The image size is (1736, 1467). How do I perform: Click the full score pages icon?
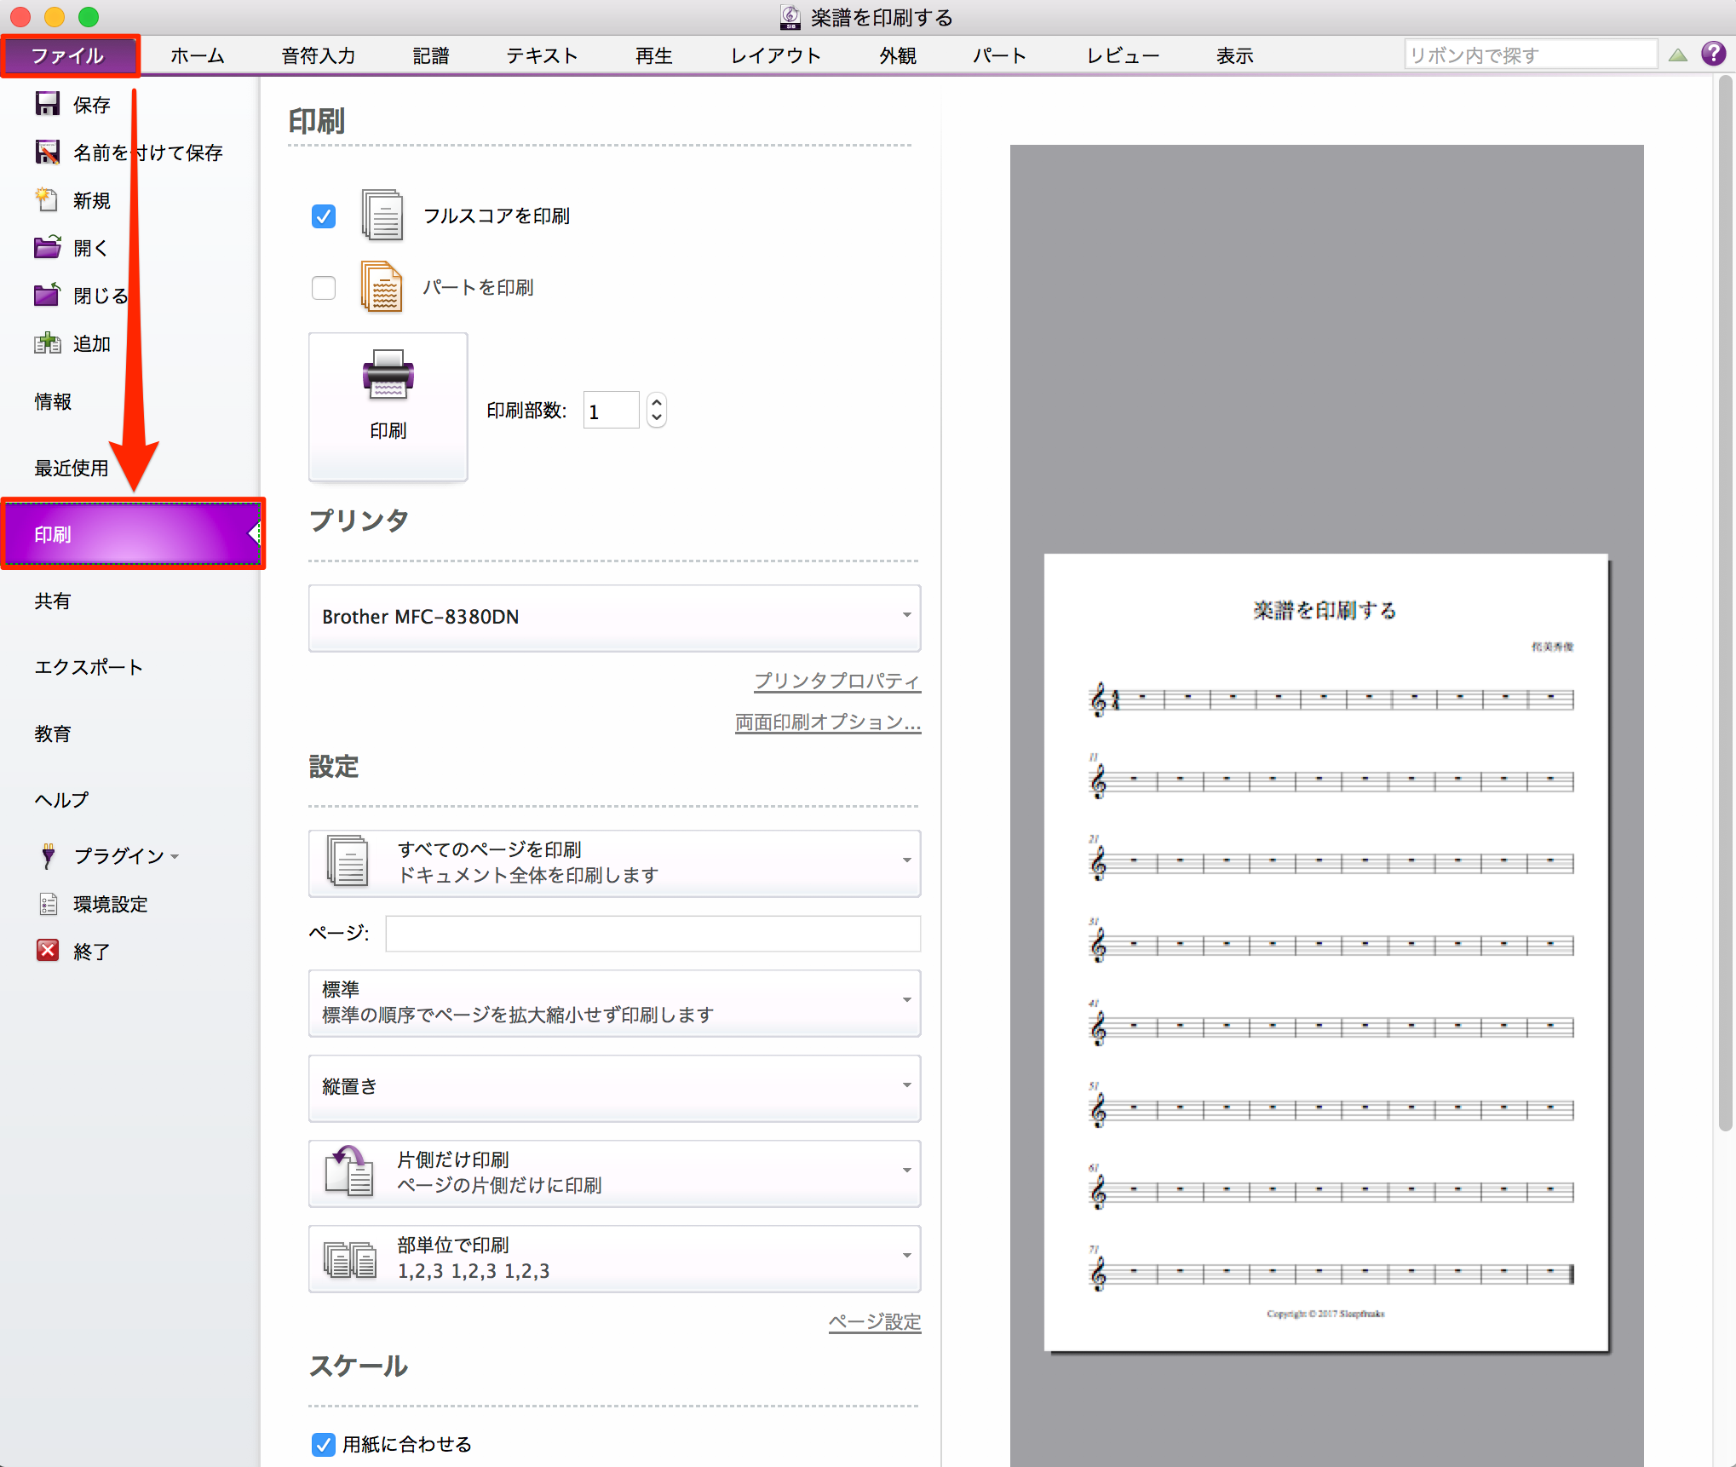point(382,215)
